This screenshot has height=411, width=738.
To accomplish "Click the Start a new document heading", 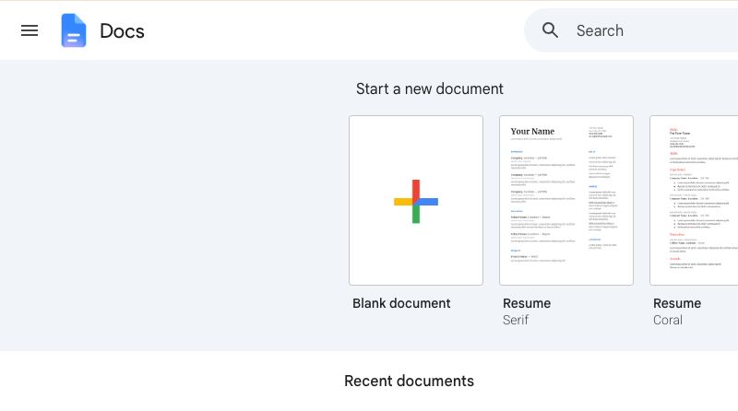I will (x=429, y=88).
